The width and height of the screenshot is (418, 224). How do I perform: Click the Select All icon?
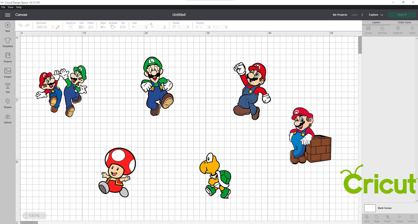[x=71, y=27]
